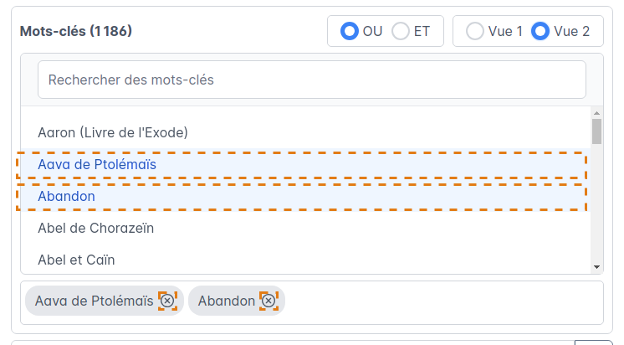The height and width of the screenshot is (345, 624).
Task: Click the keyword list scrollbar thumb
Action: click(x=596, y=131)
